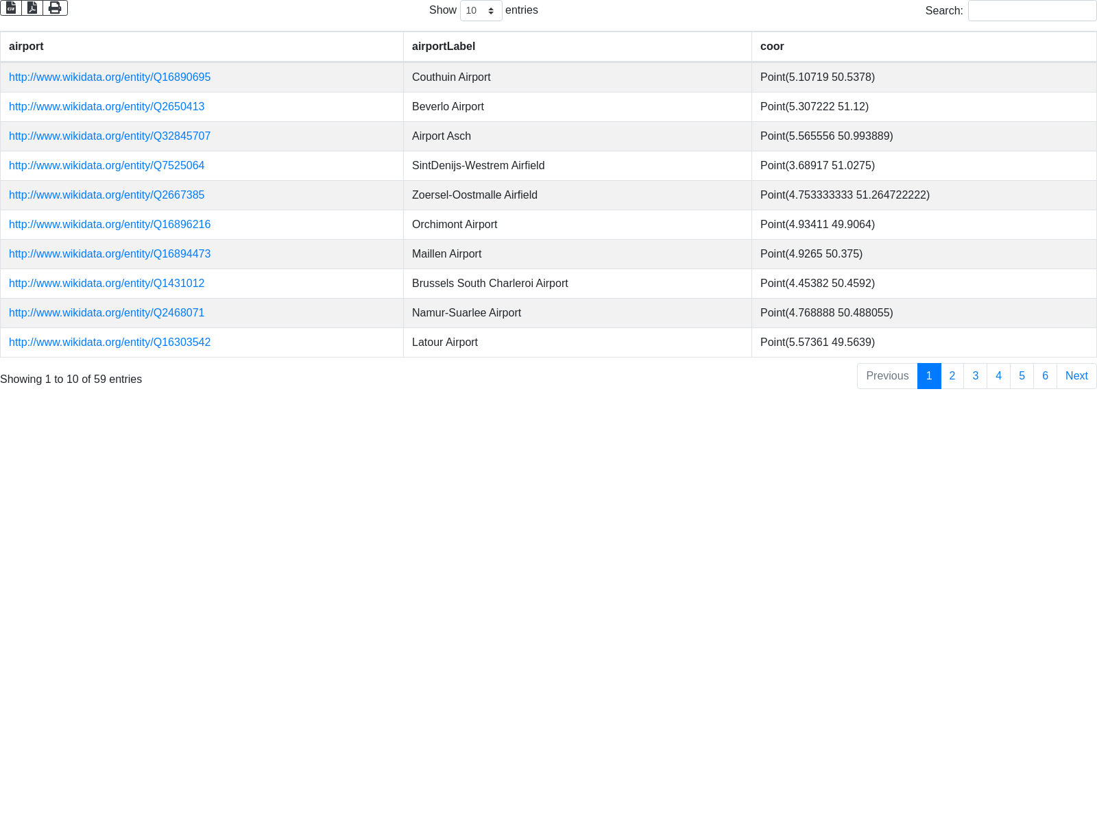Image resolution: width=1097 pixels, height=822 pixels.
Task: Sort by the airport column header
Action: (x=26, y=47)
